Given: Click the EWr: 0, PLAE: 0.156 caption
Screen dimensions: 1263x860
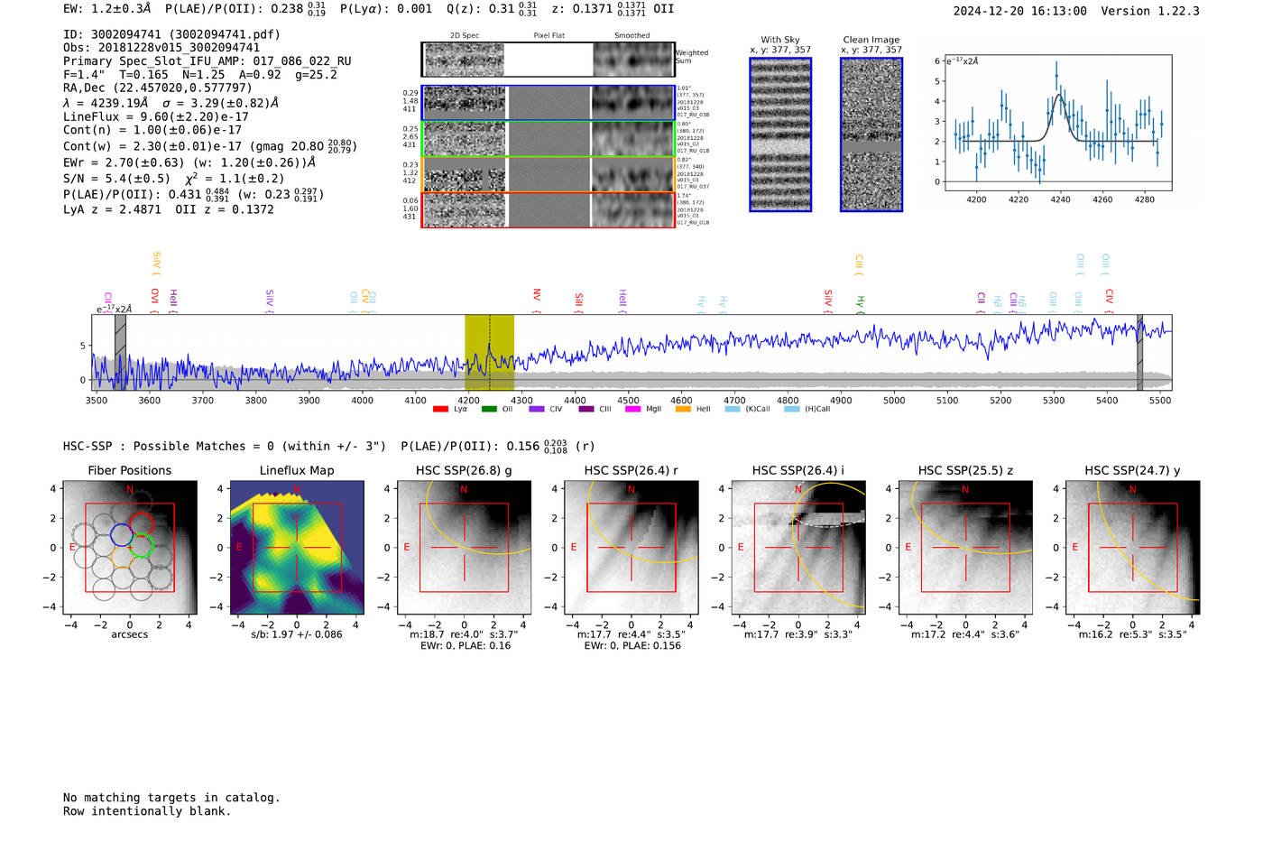Looking at the screenshot, I should coord(631,646).
